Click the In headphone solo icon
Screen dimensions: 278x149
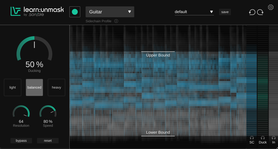[x=274, y=138]
